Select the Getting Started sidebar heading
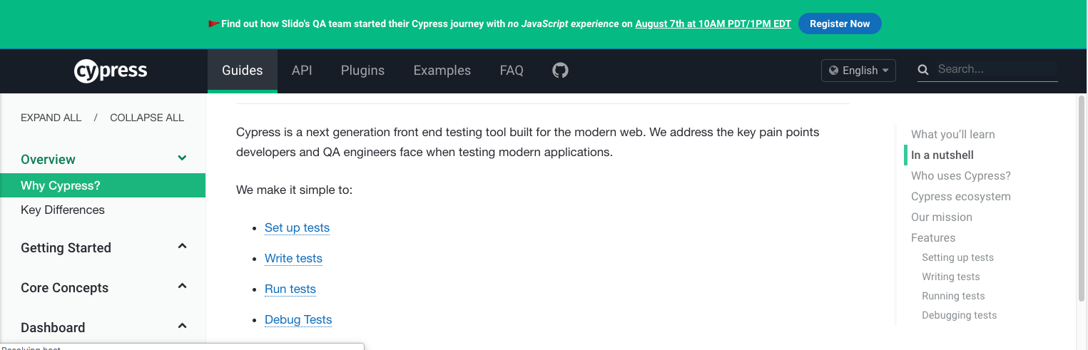This screenshot has width=1088, height=350. [66, 248]
